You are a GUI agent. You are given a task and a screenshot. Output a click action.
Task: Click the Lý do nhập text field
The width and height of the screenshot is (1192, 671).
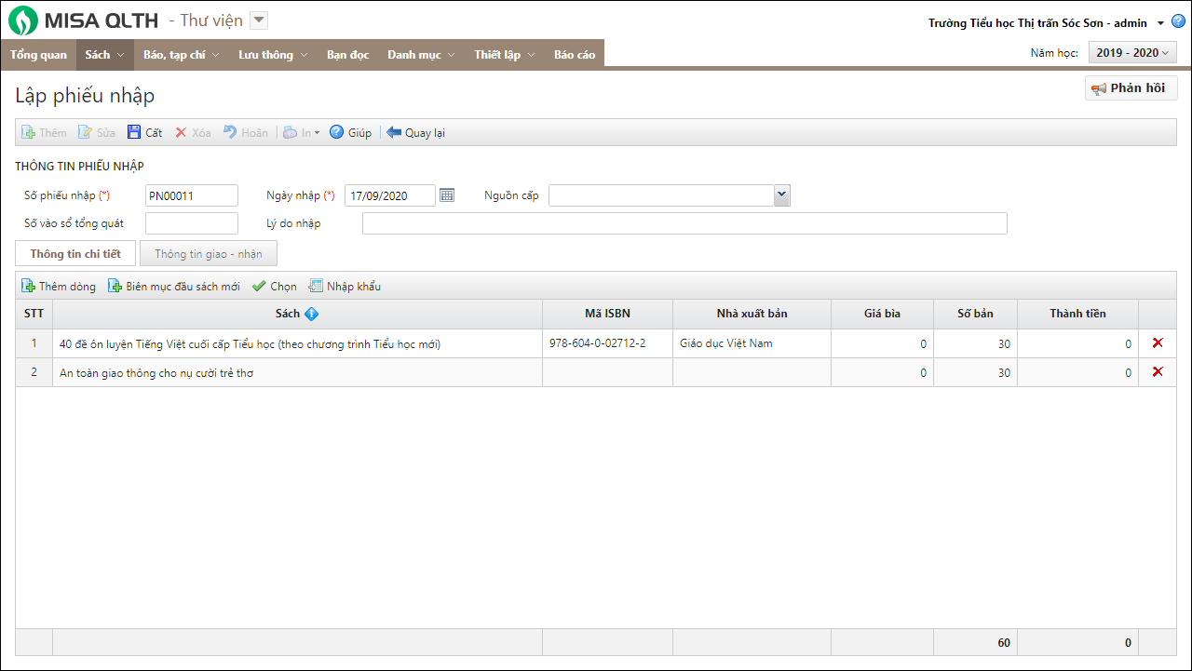click(684, 223)
